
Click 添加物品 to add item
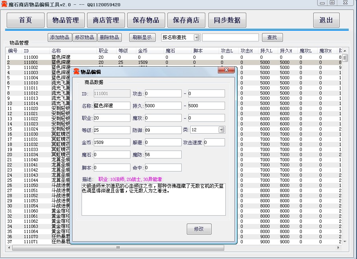click(x=59, y=37)
